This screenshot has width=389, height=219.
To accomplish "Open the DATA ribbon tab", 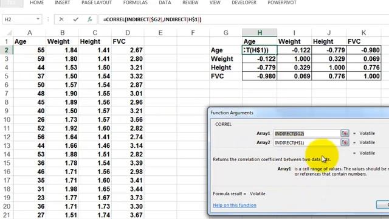I will (x=165, y=2).
